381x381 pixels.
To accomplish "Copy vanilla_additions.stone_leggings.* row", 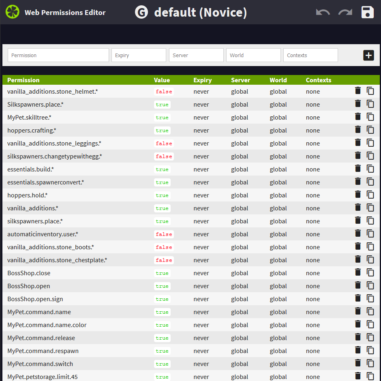I will coord(370,143).
